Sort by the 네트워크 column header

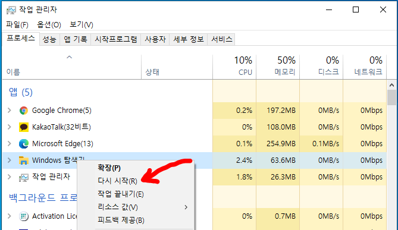pos(365,67)
